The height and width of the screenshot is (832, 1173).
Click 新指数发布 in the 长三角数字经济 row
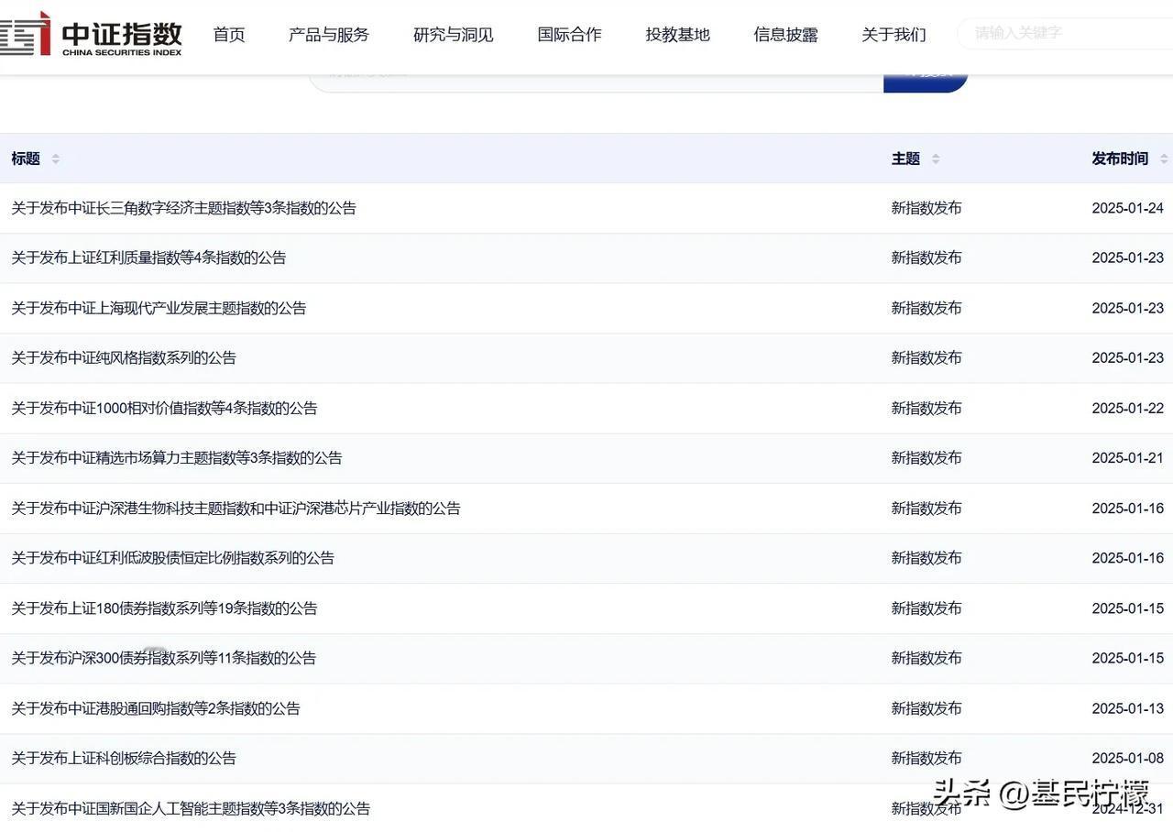(926, 208)
